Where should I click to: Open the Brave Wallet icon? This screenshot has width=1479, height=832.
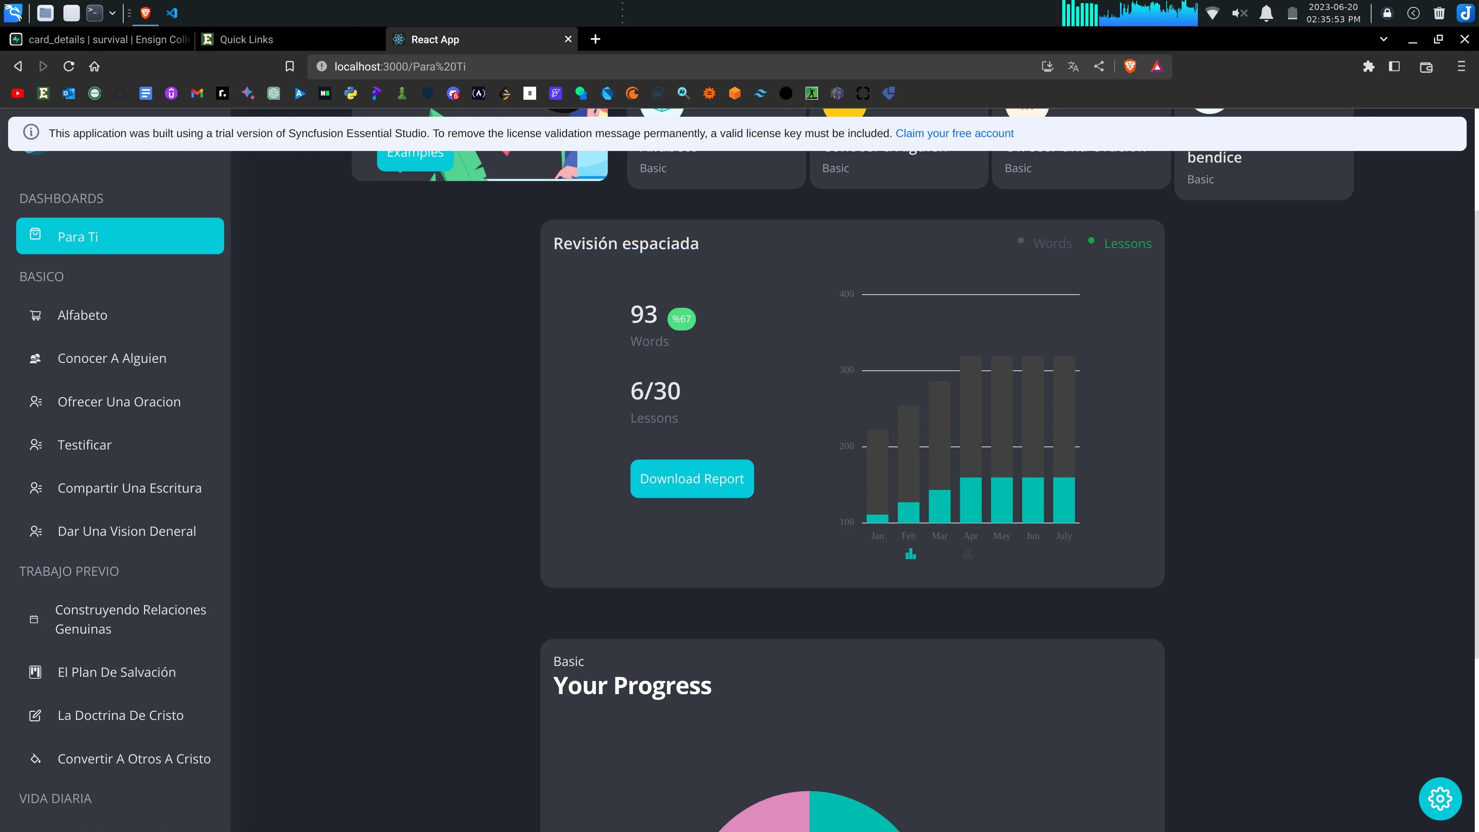point(1426,67)
